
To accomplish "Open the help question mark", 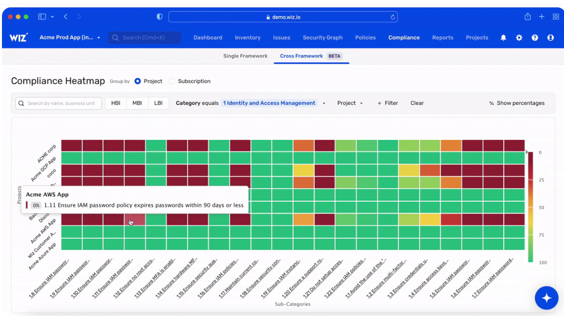I will (x=535, y=38).
